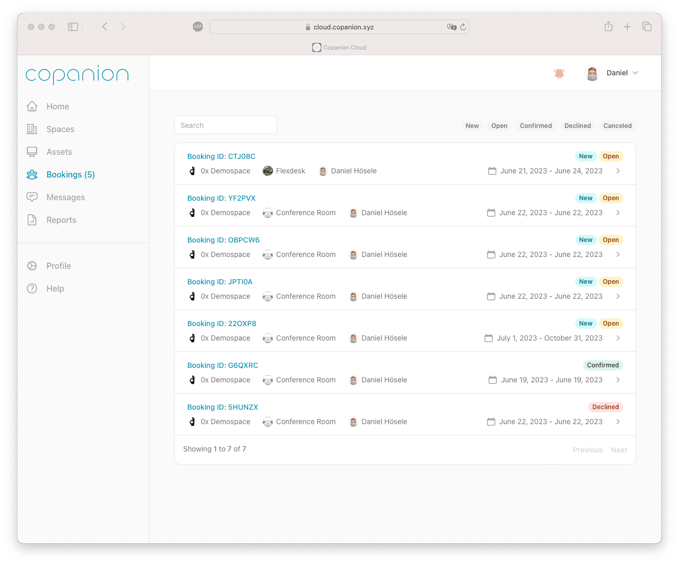The height and width of the screenshot is (565, 679).
Task: Click the Help question mark icon
Action: pos(32,288)
